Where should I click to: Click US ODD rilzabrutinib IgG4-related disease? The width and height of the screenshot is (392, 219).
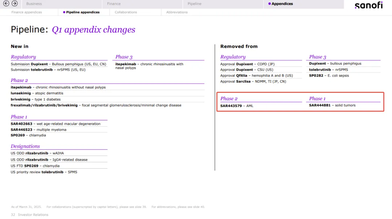point(49,160)
